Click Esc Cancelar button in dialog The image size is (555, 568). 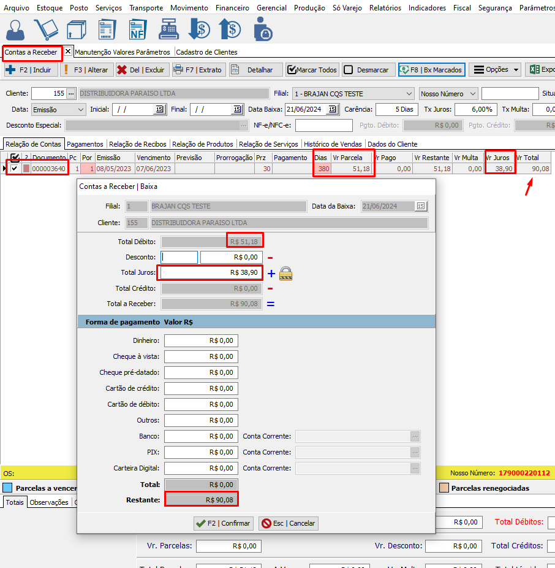click(x=289, y=523)
